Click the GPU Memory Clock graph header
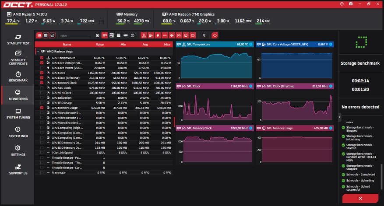384x206 pixels. coord(215,128)
